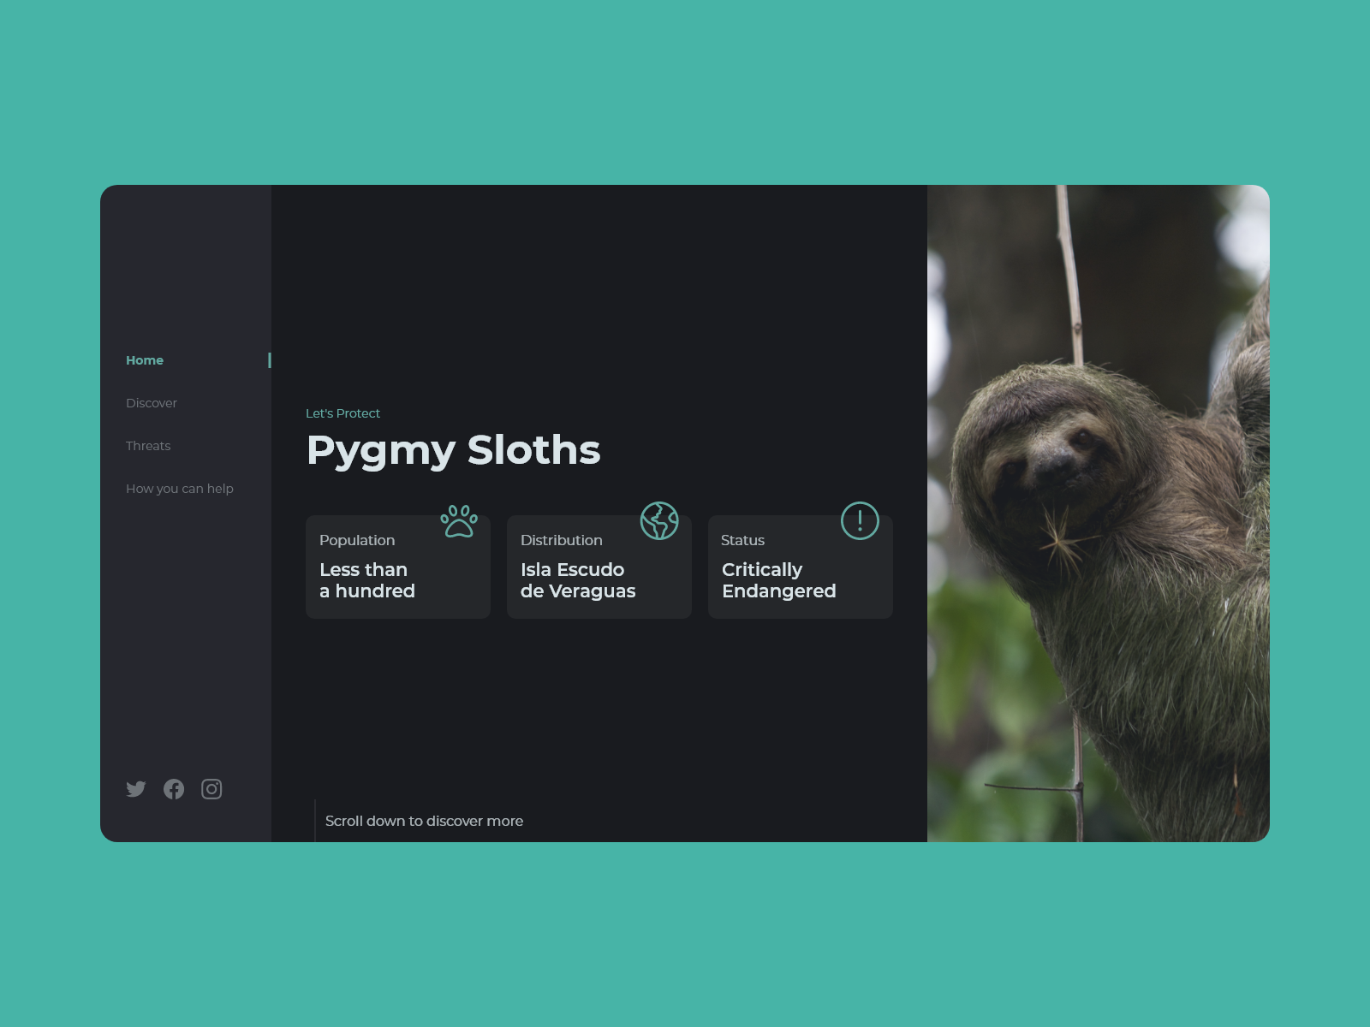The width and height of the screenshot is (1370, 1027).
Task: Click the 'Status' card label
Action: tap(742, 540)
